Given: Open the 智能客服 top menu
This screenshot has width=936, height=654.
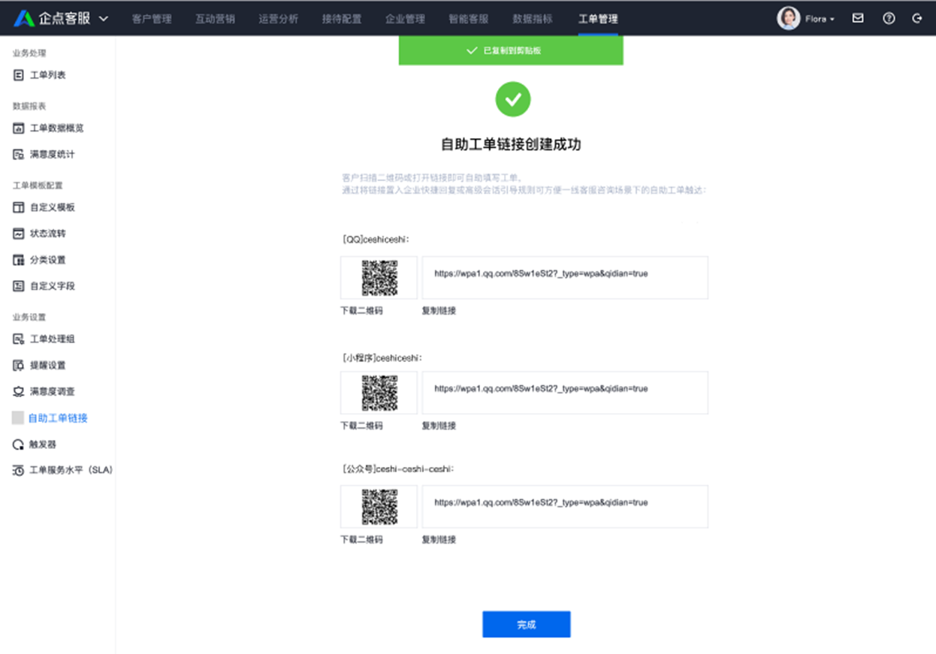Looking at the screenshot, I should click(469, 19).
